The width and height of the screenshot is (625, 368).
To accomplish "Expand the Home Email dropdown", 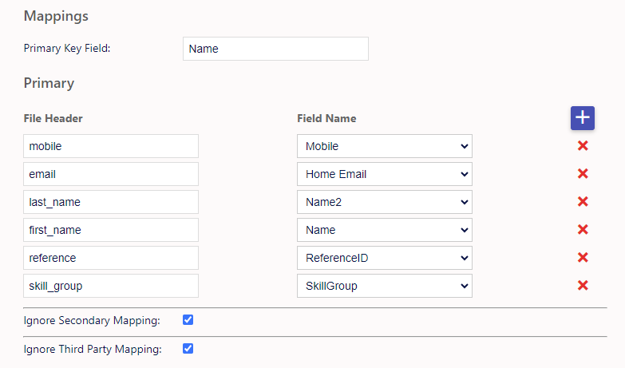I will 385,174.
